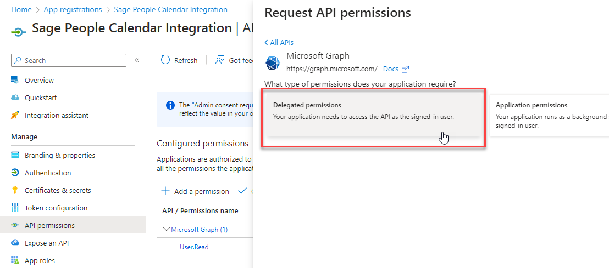The width and height of the screenshot is (609, 268).
Task: Click the Token configuration icon
Action: pyautogui.click(x=15, y=208)
